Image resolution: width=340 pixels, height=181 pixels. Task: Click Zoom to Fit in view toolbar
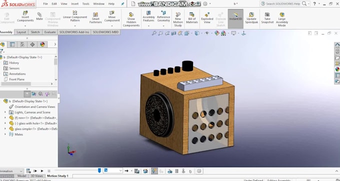(154, 33)
